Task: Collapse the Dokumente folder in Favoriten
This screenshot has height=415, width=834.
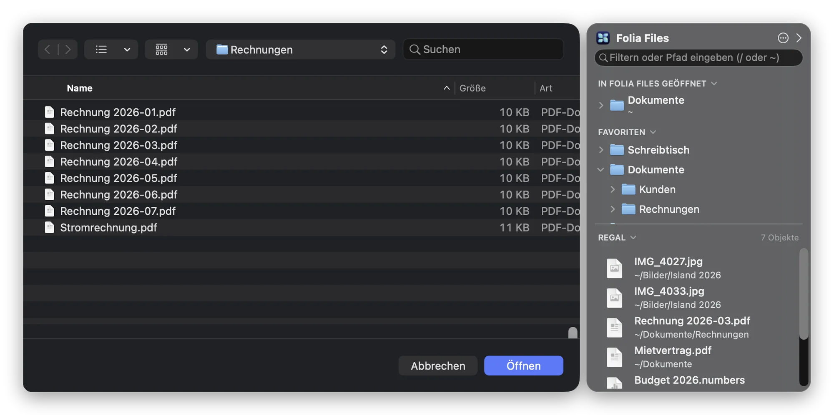Action: tap(601, 170)
